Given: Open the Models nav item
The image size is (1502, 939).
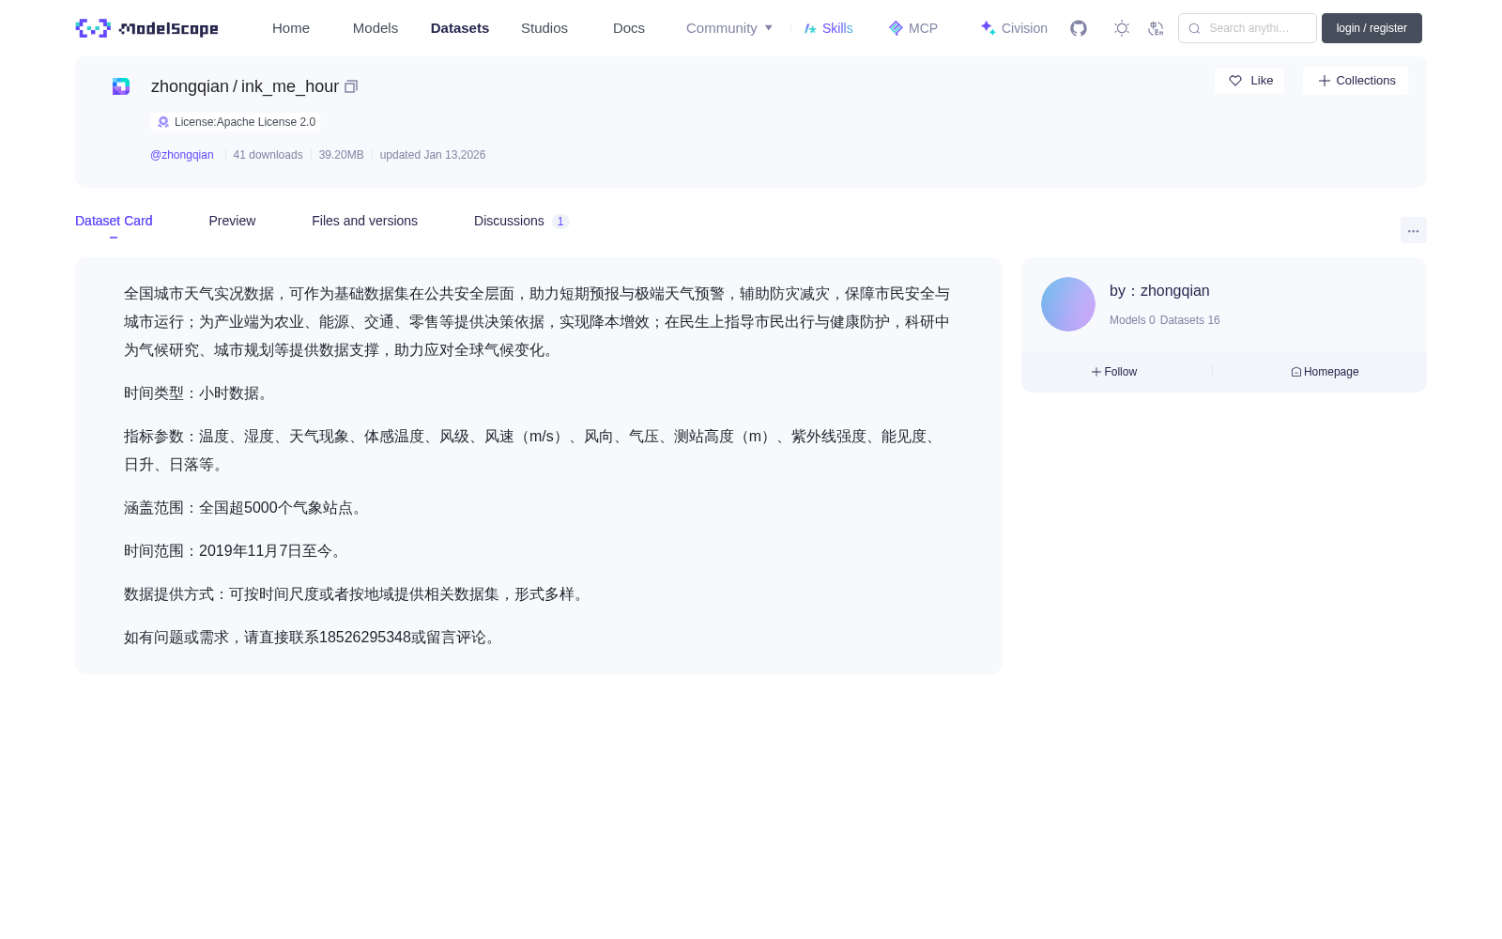Looking at the screenshot, I should (375, 28).
